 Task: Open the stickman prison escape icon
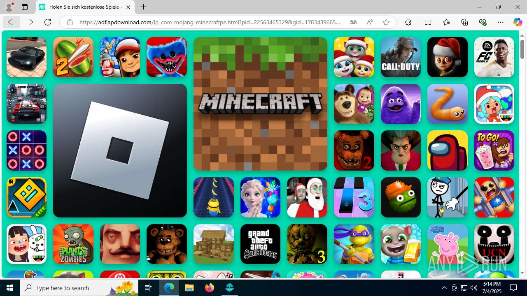click(x=448, y=197)
